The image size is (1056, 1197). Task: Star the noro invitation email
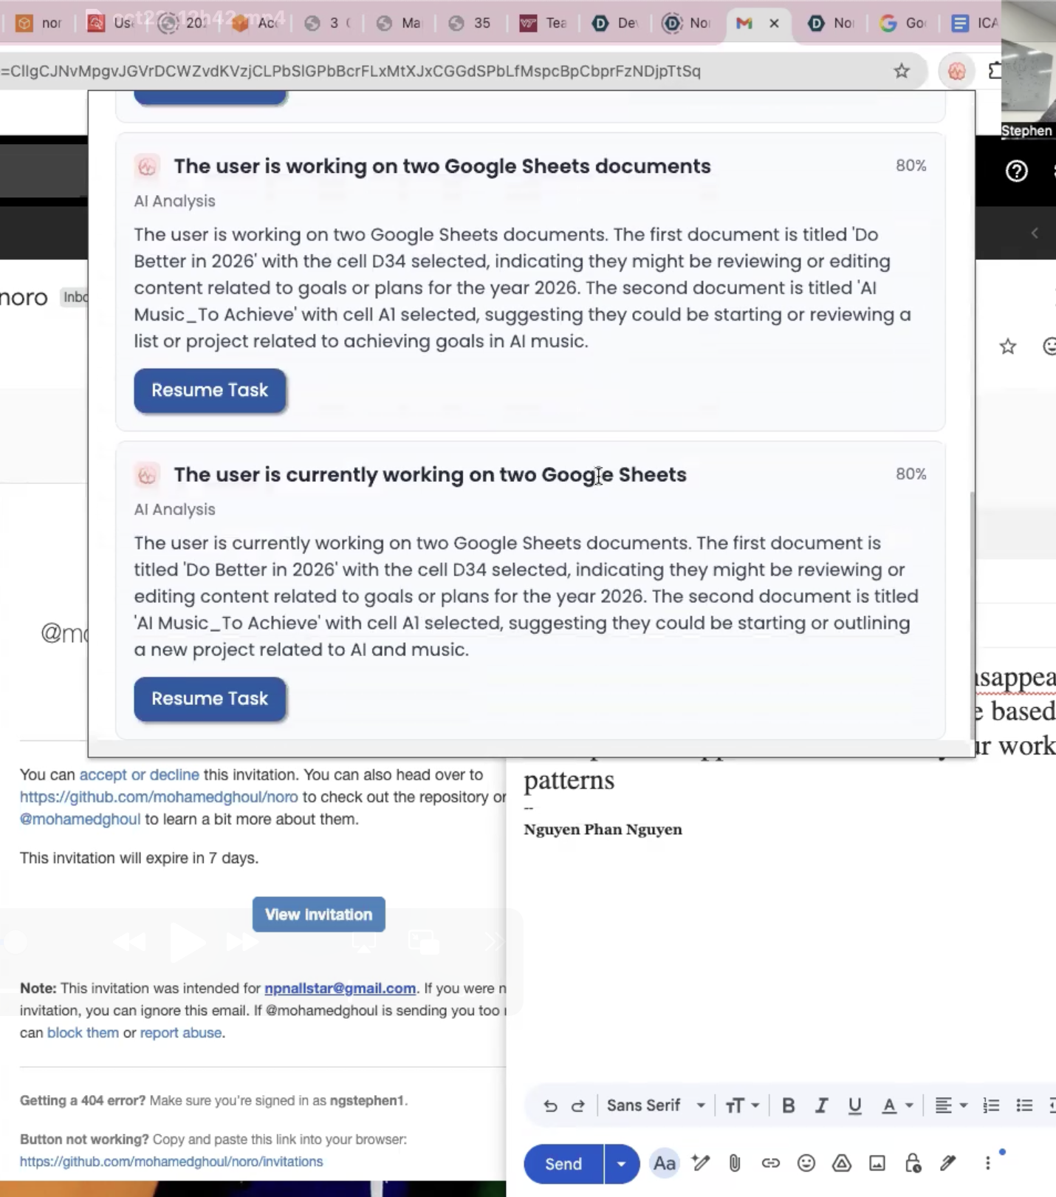click(x=1008, y=346)
